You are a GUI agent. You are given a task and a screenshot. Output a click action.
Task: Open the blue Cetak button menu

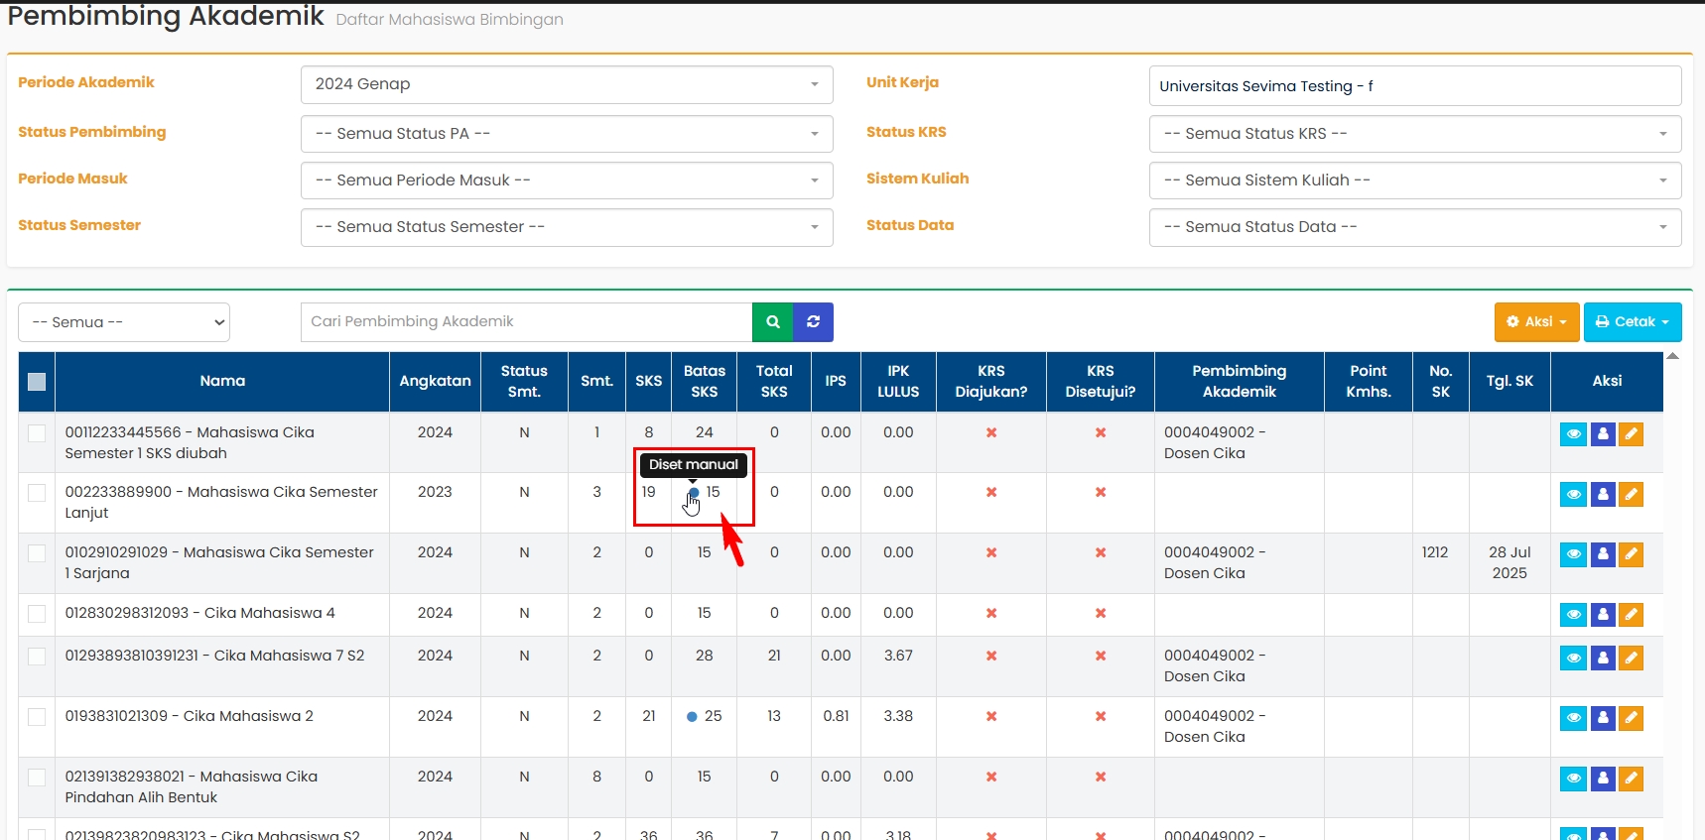coord(1632,322)
